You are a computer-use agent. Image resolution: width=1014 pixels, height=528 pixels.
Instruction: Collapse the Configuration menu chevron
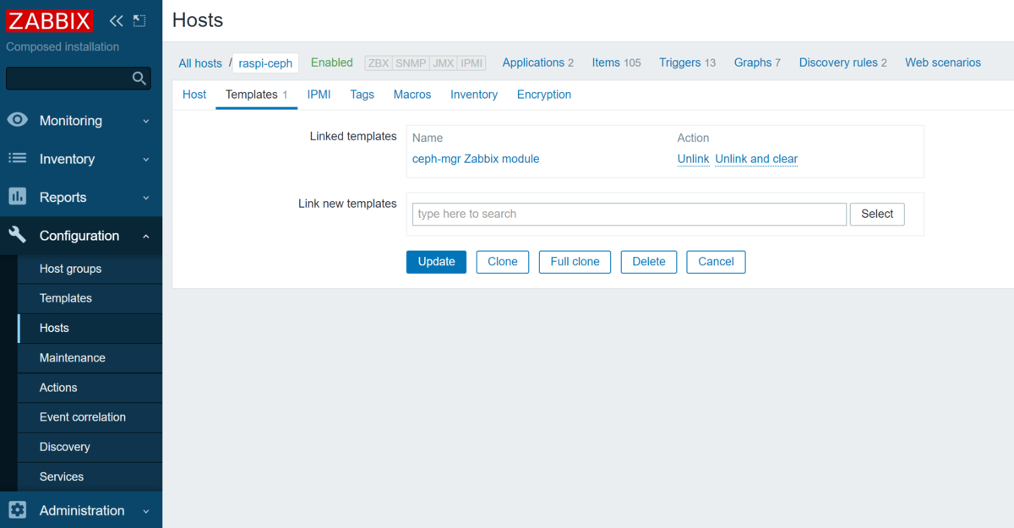coord(145,237)
